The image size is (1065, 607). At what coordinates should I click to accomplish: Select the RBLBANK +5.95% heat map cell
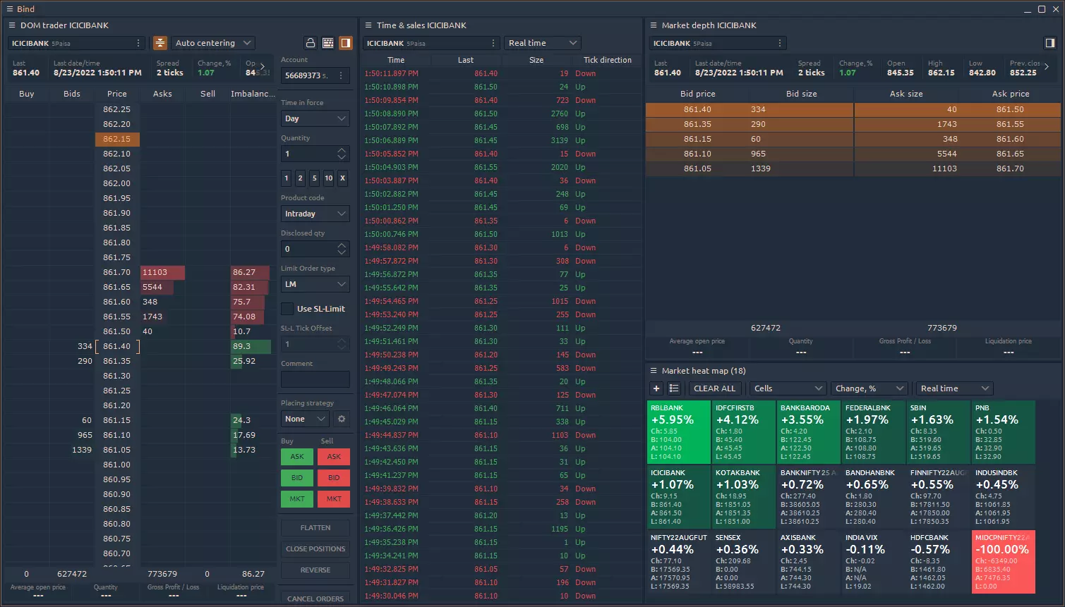[x=679, y=432]
